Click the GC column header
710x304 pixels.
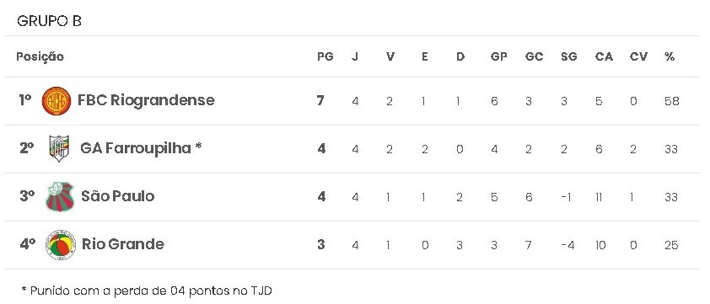tap(534, 56)
